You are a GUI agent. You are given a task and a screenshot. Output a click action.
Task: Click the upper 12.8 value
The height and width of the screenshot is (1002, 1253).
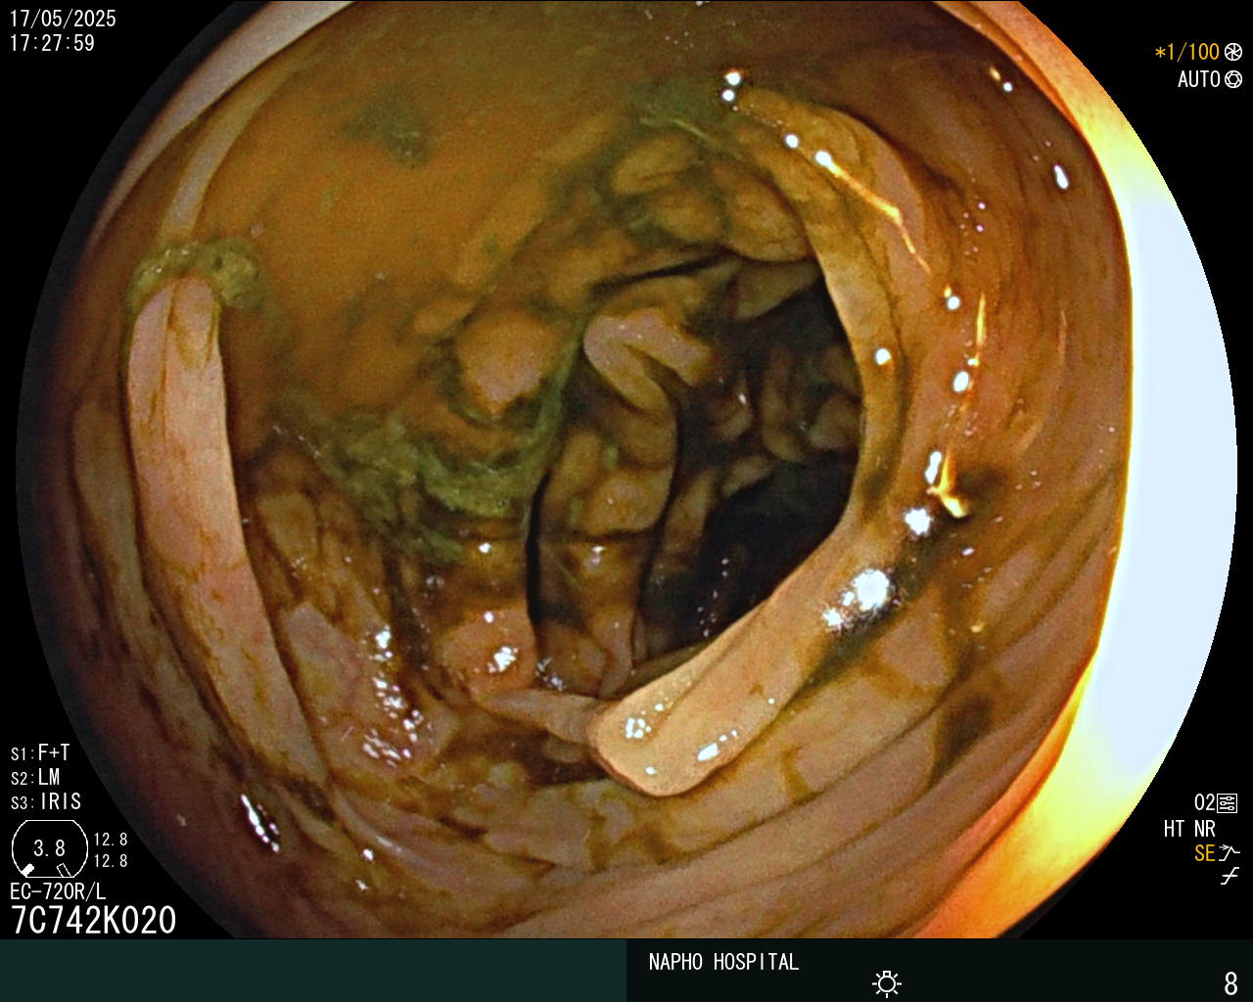[111, 840]
